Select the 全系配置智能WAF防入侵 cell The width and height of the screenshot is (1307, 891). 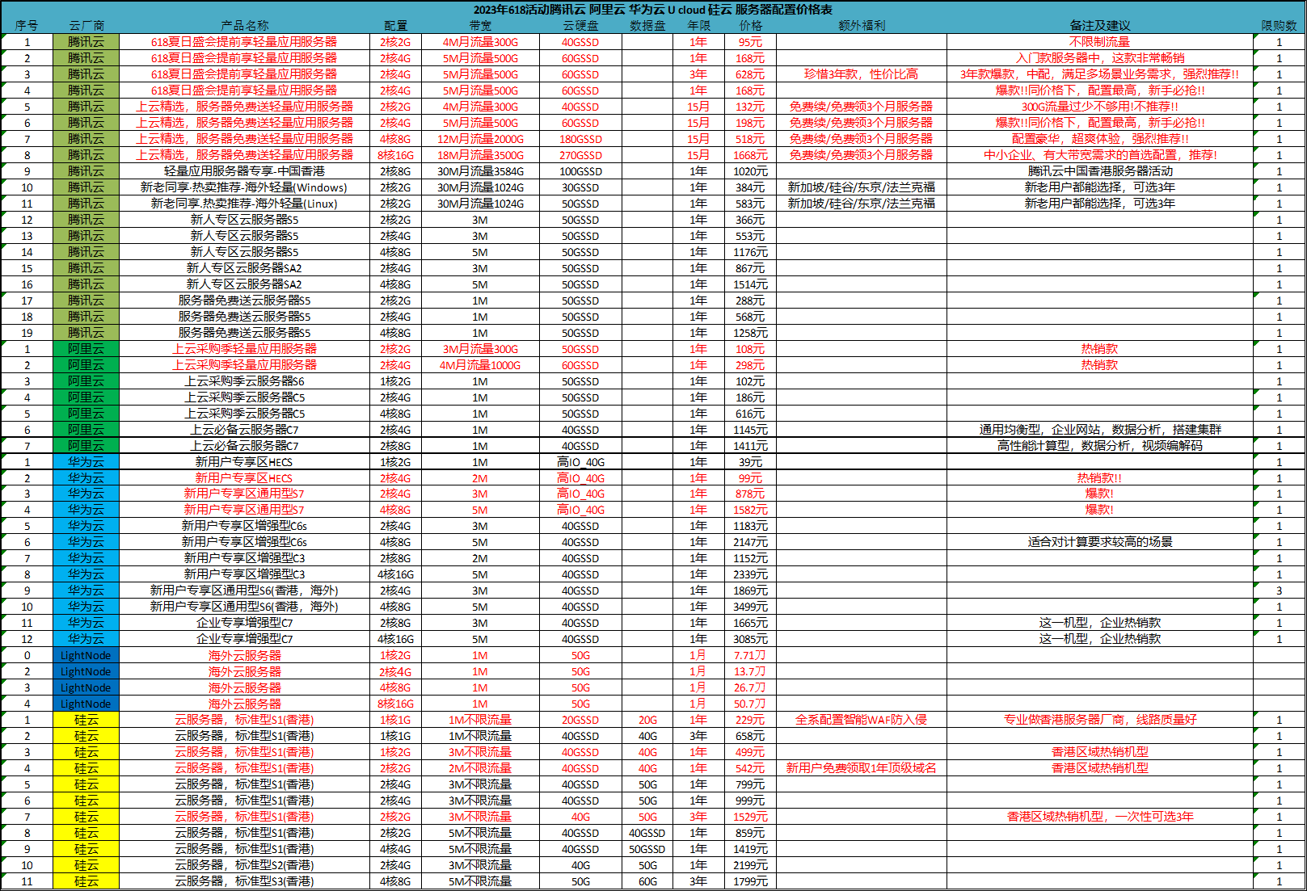pos(861,720)
